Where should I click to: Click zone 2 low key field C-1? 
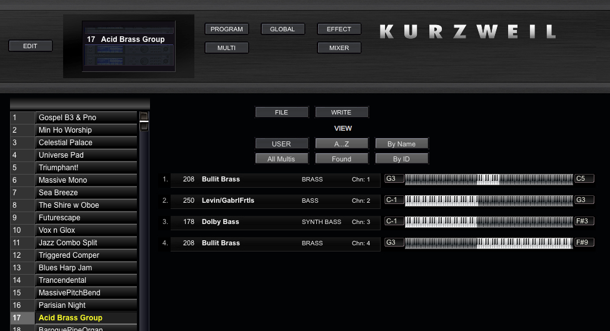pos(394,200)
